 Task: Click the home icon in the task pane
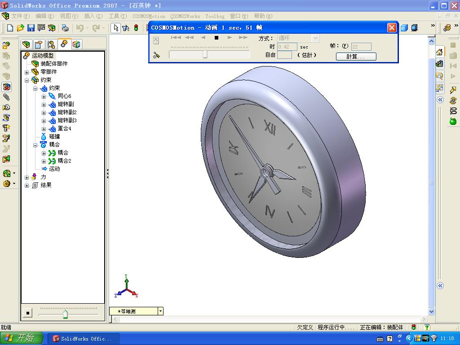click(x=439, y=53)
